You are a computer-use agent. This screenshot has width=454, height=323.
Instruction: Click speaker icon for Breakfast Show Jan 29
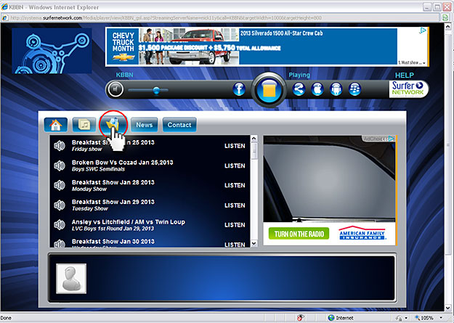click(x=60, y=205)
